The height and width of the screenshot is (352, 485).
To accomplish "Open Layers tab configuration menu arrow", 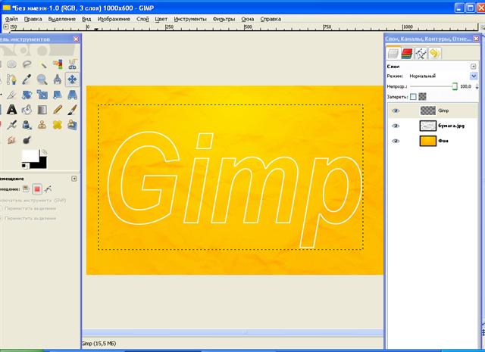I will [473, 67].
